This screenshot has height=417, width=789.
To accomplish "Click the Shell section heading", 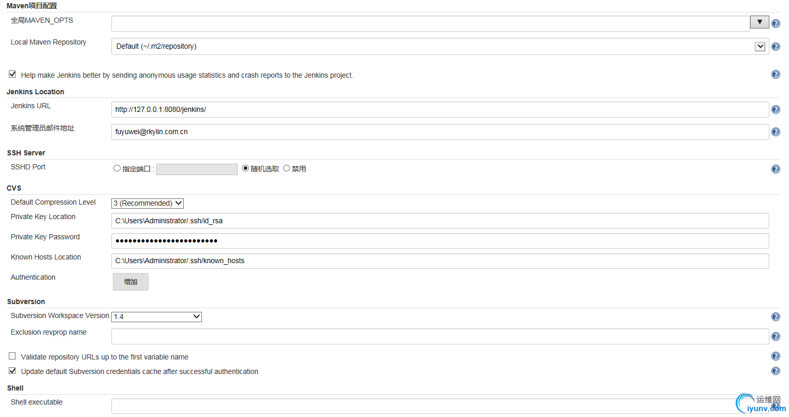I will click(15, 388).
